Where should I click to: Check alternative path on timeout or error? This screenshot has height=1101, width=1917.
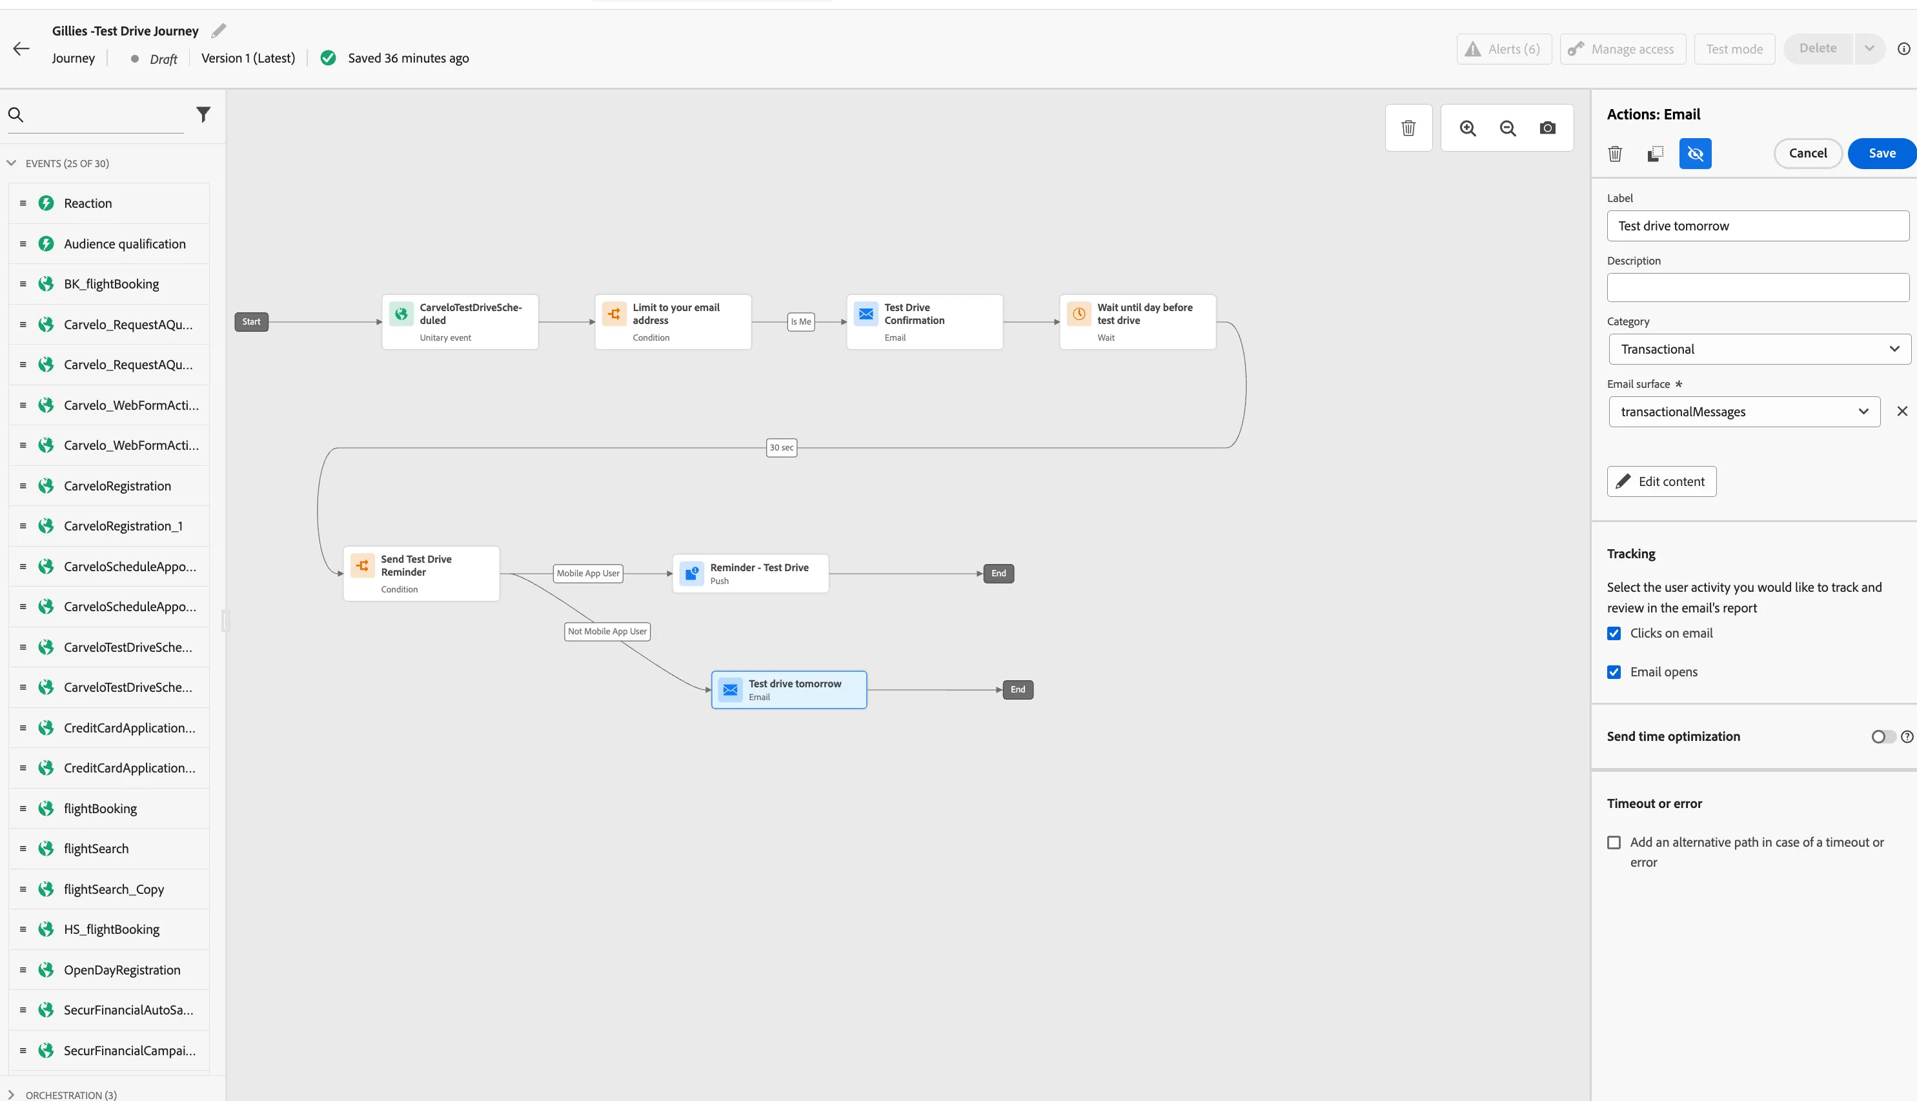[1614, 842]
